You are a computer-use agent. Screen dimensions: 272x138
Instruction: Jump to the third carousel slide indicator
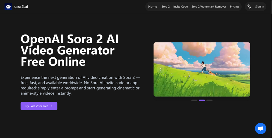coord(210,100)
